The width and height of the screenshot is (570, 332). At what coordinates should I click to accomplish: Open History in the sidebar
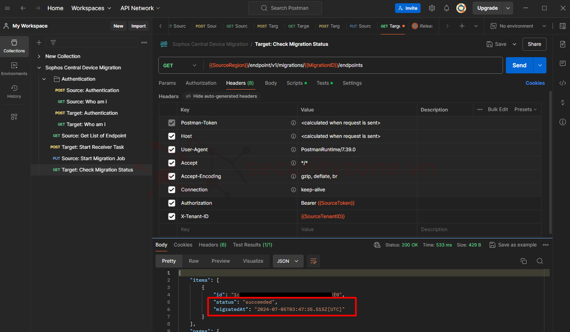click(14, 92)
